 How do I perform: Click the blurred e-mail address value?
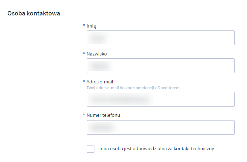pyautogui.click(x=120, y=99)
